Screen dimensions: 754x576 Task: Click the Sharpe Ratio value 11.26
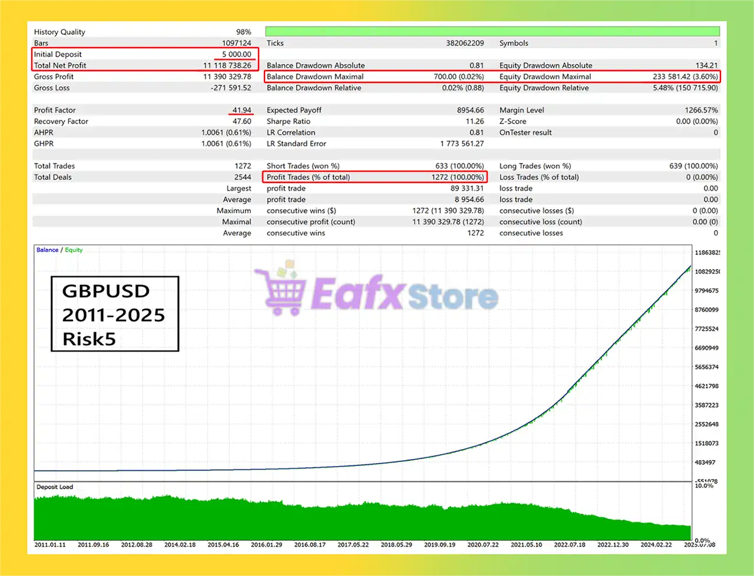pyautogui.click(x=474, y=121)
